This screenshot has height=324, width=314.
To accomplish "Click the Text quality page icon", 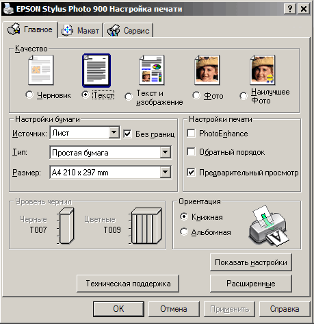I will [96, 71].
